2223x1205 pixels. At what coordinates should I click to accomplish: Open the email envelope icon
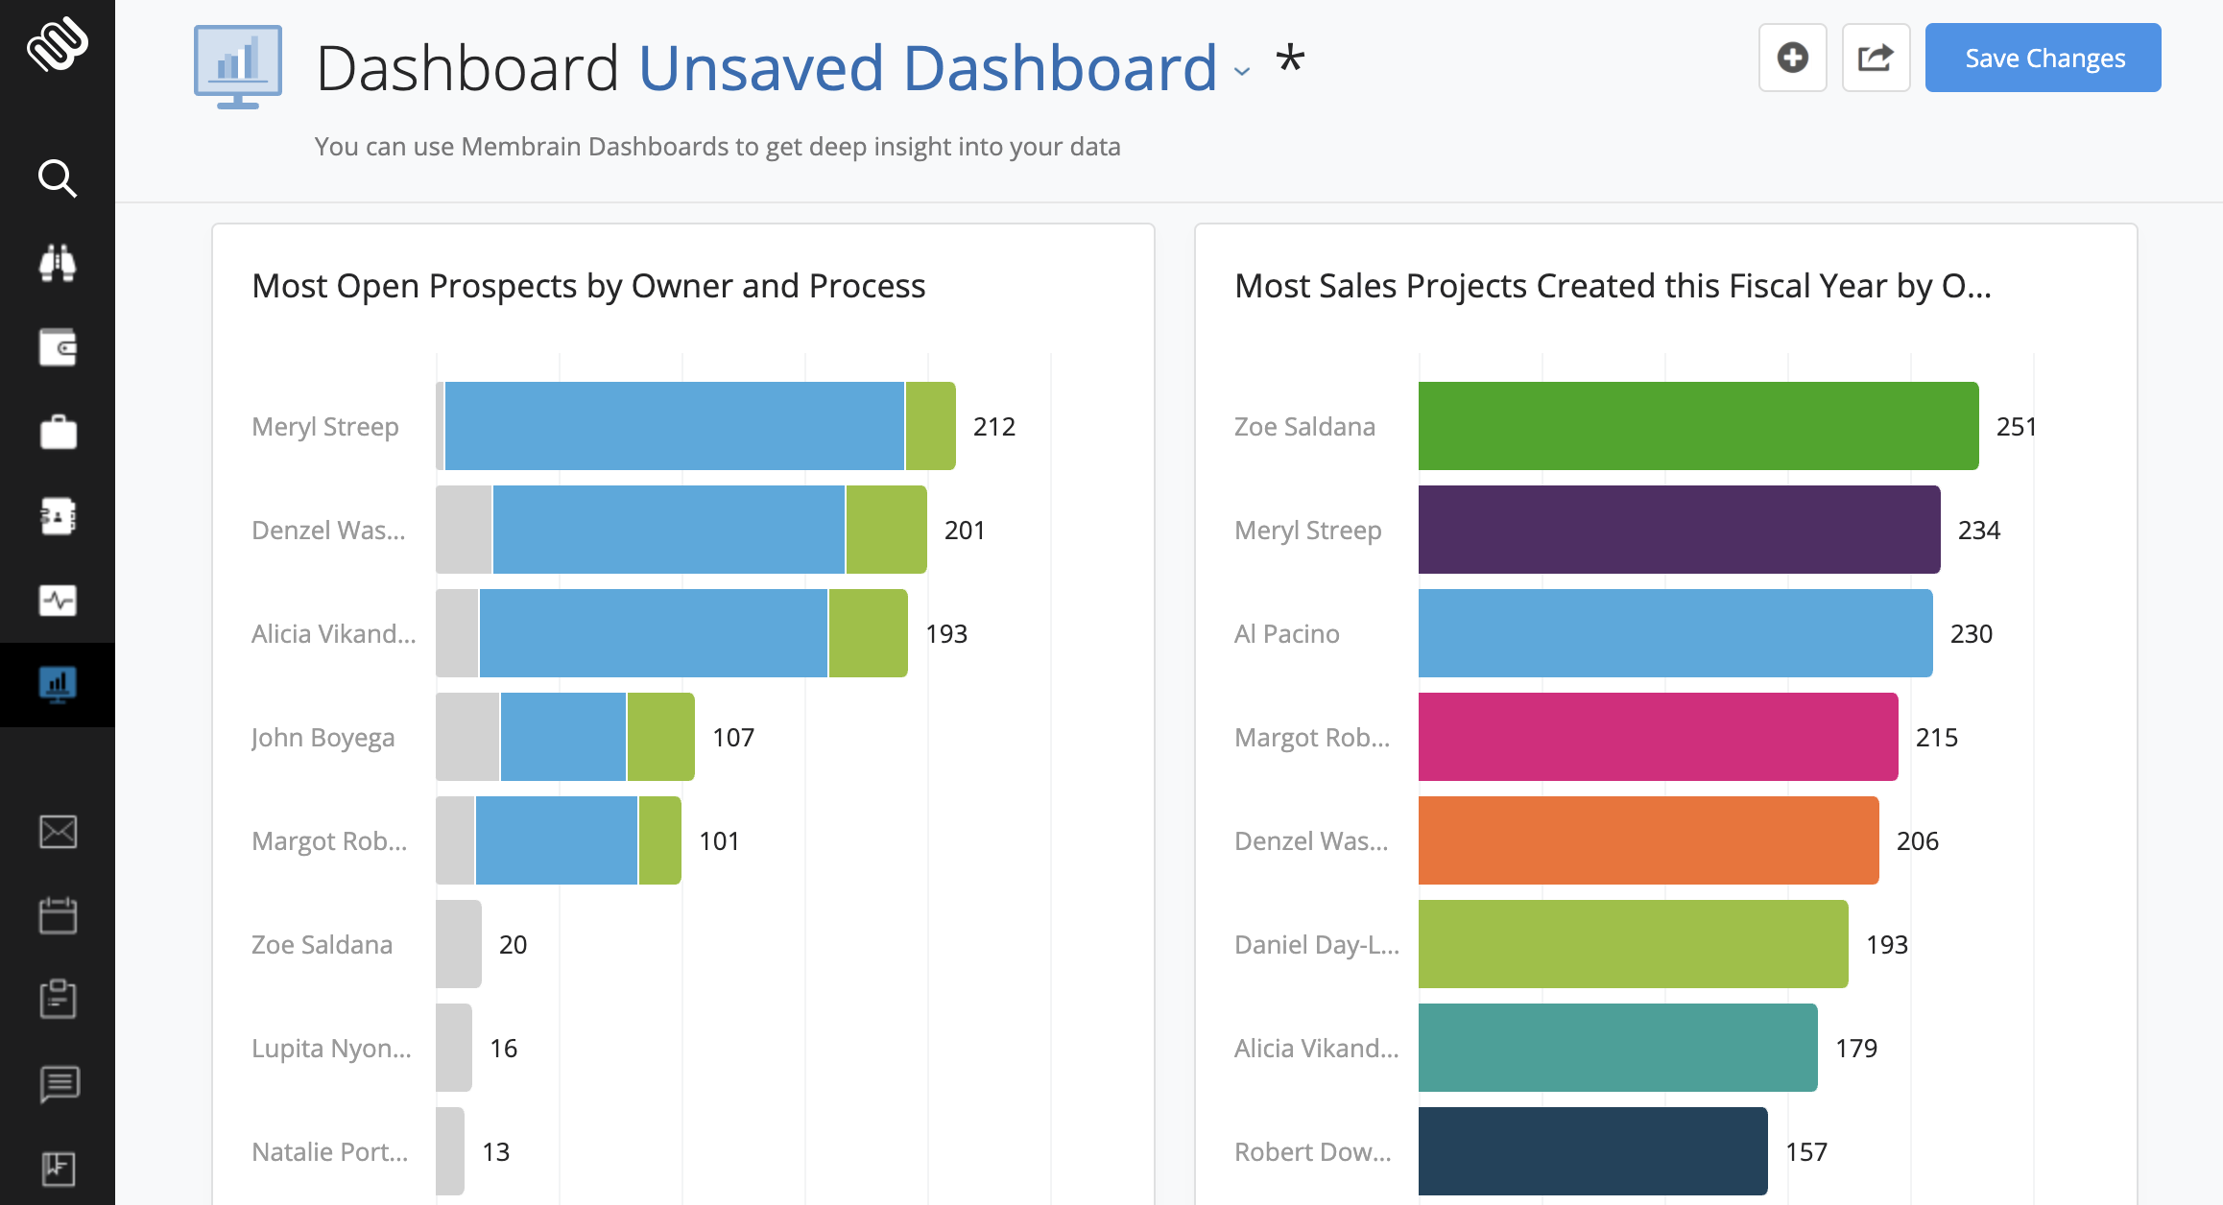point(58,831)
